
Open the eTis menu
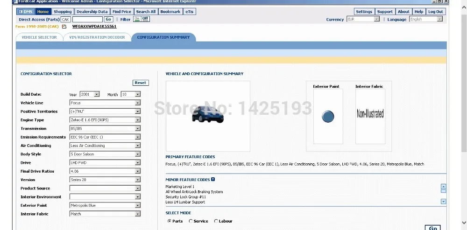(190, 12)
